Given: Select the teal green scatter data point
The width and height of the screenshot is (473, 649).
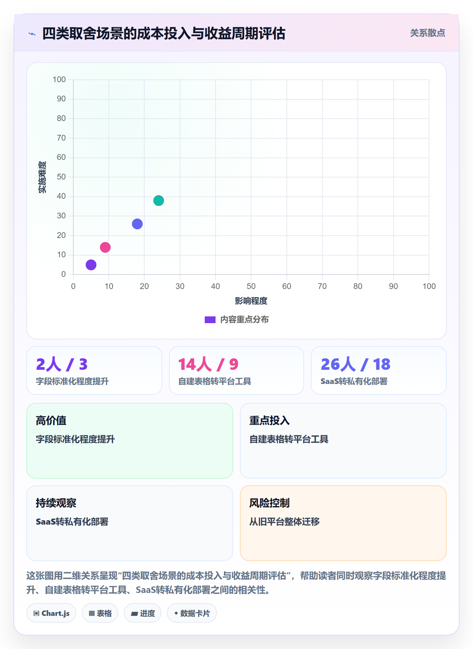Looking at the screenshot, I should (x=158, y=200).
